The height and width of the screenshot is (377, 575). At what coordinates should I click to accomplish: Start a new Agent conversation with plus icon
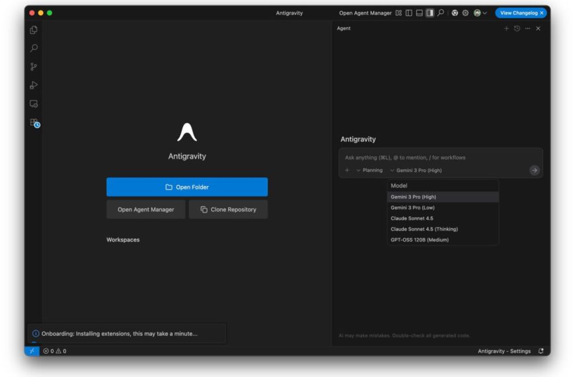[506, 28]
